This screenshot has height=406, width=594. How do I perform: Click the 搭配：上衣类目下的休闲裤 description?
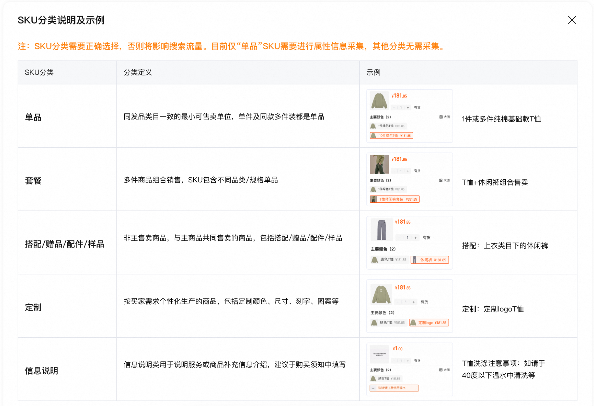click(505, 246)
